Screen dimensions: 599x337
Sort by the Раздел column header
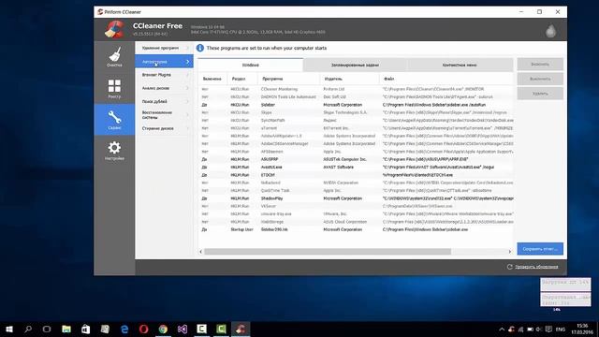[241, 79]
